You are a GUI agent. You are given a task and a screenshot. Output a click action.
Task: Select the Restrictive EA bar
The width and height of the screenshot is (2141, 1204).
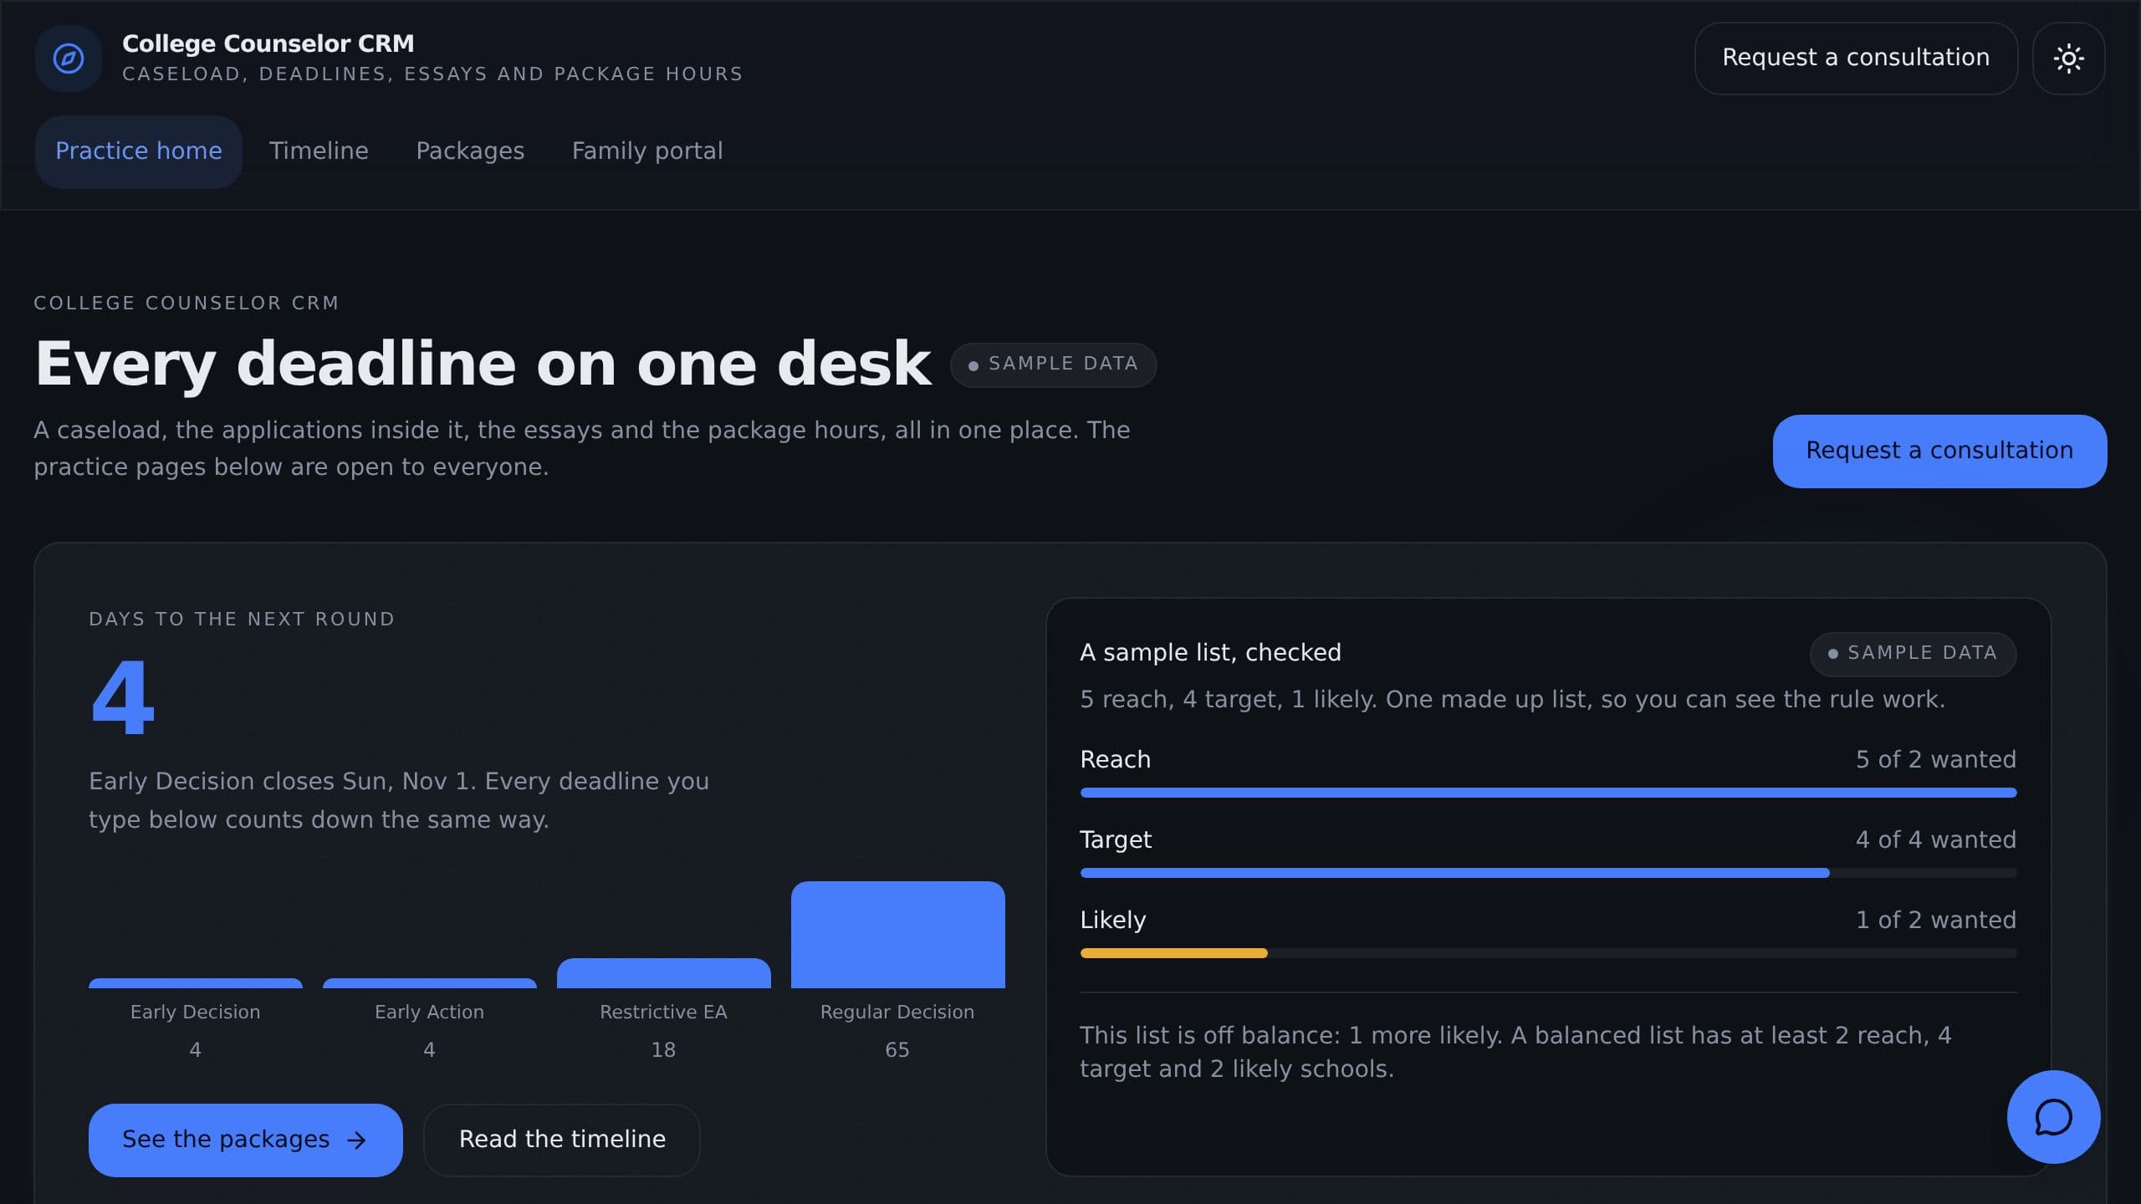click(x=664, y=973)
